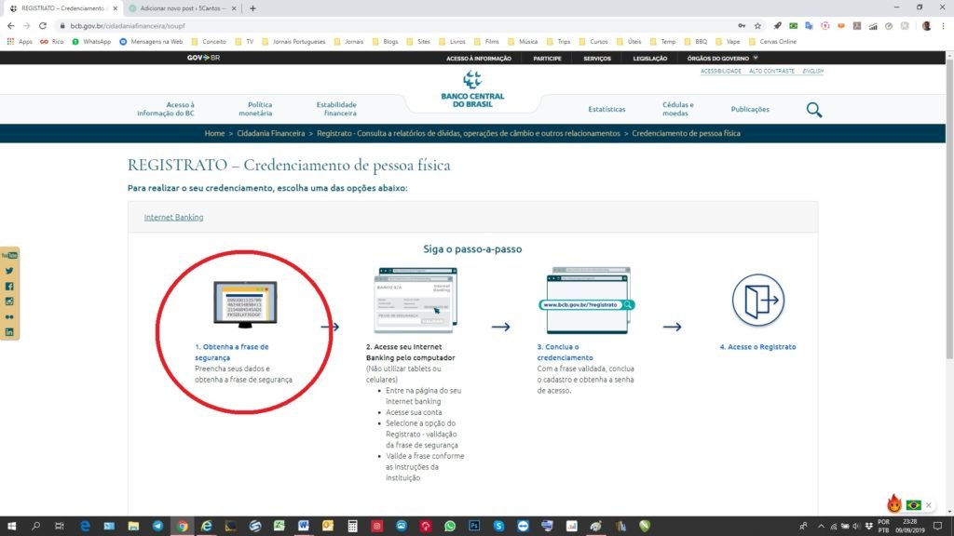Go back with the browser back arrow
The image size is (954, 536).
click(10, 25)
